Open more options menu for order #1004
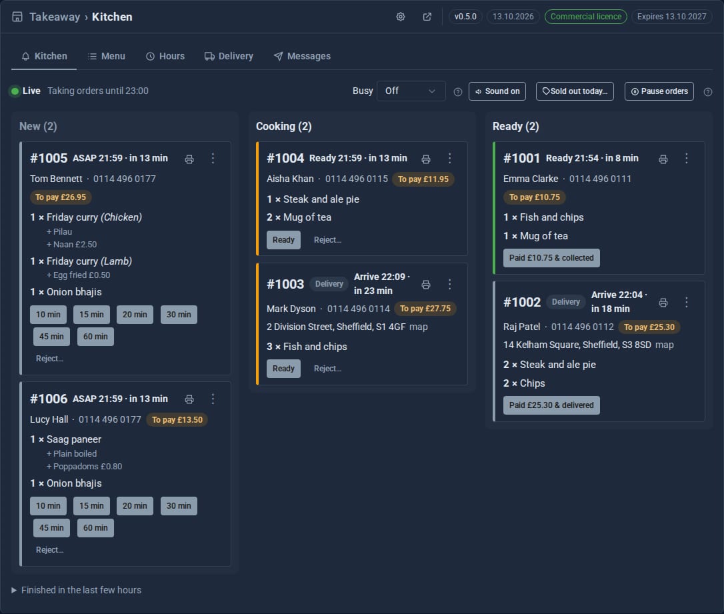The width and height of the screenshot is (724, 614). pos(450,159)
